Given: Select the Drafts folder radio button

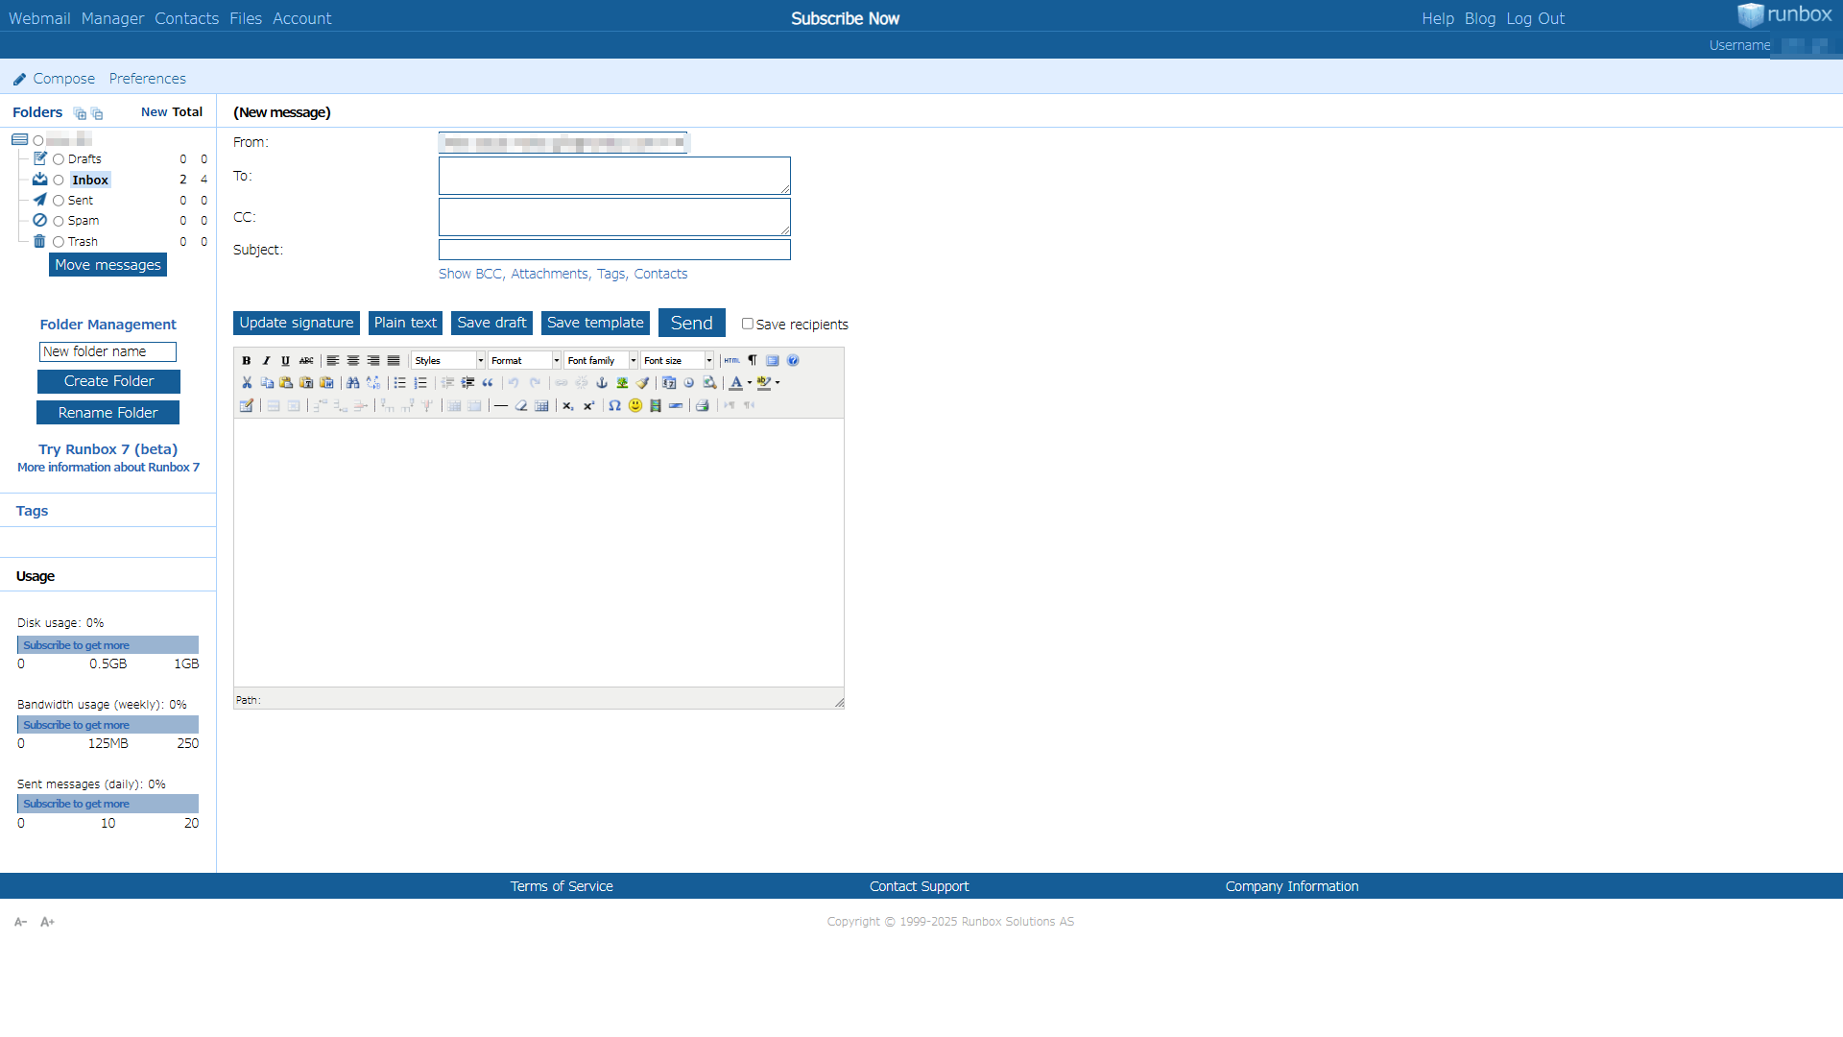Looking at the screenshot, I should coord(59,159).
